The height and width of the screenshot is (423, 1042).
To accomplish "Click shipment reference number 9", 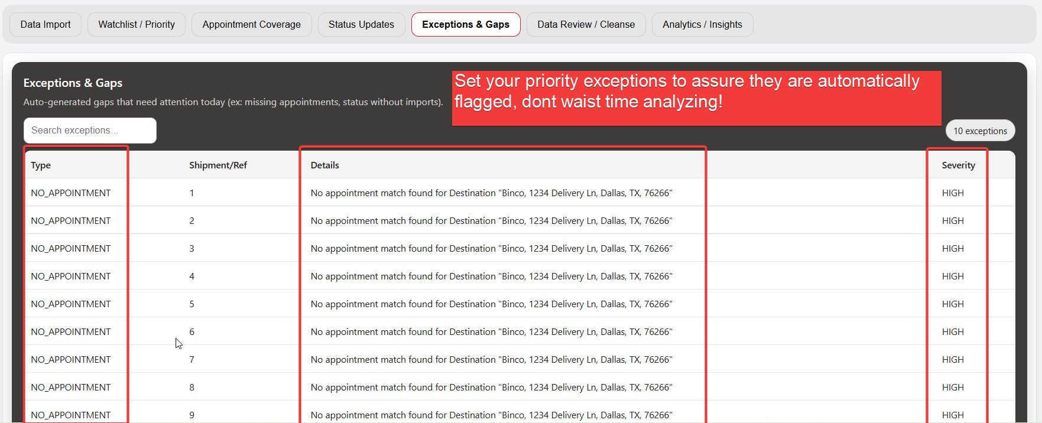I will pyautogui.click(x=191, y=415).
